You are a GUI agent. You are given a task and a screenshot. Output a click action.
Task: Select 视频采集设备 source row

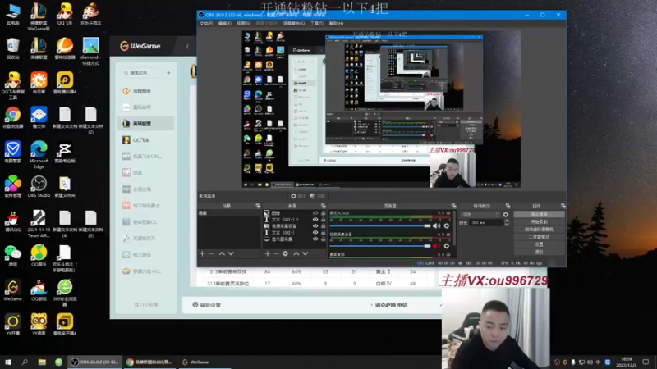(293, 226)
